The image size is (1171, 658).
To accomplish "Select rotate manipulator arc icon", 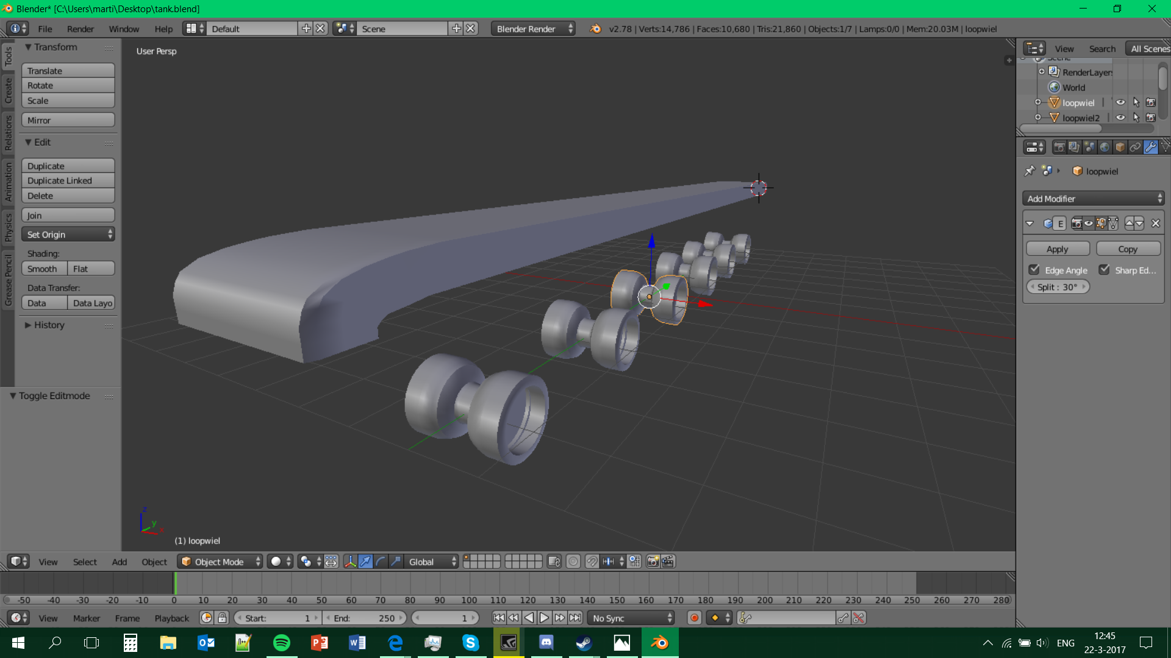I will pos(381,562).
